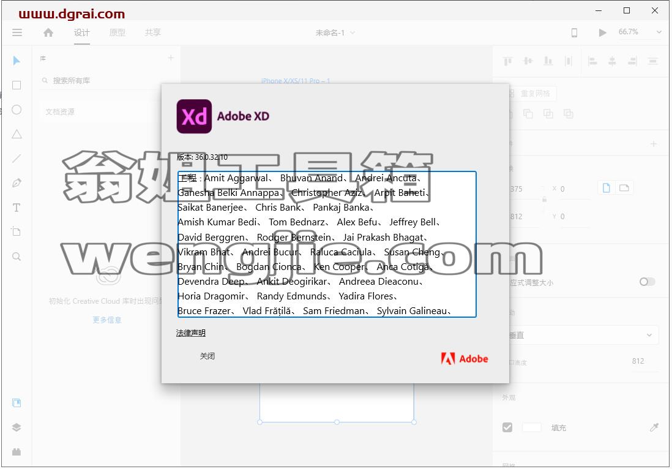Select the Artboard tool

(17, 232)
